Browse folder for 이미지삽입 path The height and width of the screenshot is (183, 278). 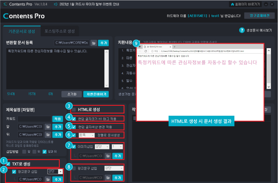coord(108,156)
